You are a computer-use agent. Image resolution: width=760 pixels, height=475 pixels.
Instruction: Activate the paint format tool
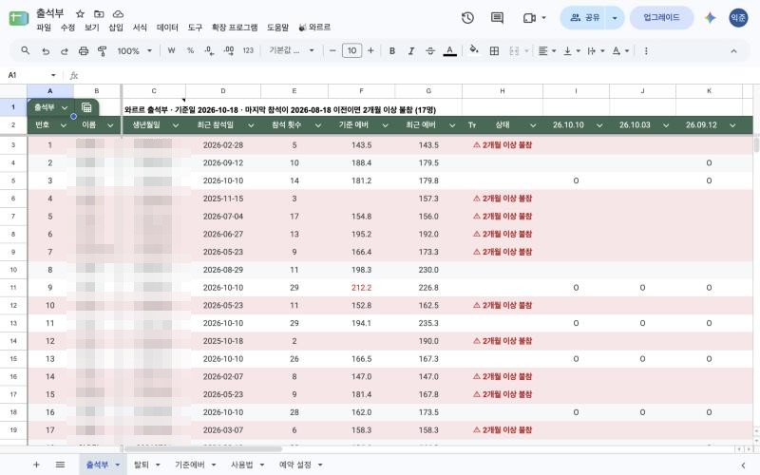[x=103, y=50]
